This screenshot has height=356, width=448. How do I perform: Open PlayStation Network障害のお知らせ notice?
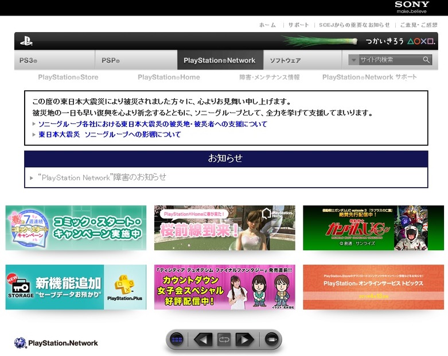coord(102,177)
